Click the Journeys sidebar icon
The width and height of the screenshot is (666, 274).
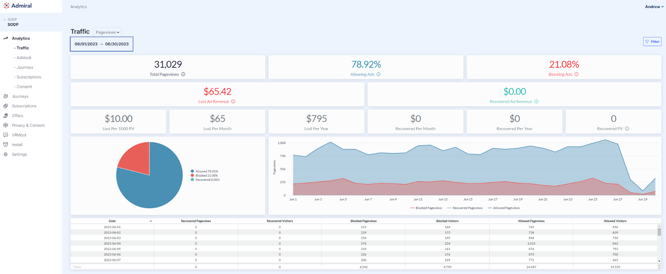click(x=6, y=96)
